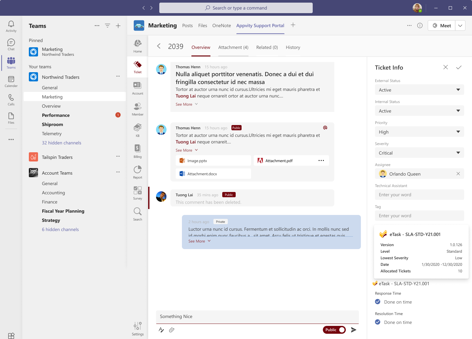Open Settings at the bottom of the sidebar
472x339 pixels.
[x=137, y=327]
